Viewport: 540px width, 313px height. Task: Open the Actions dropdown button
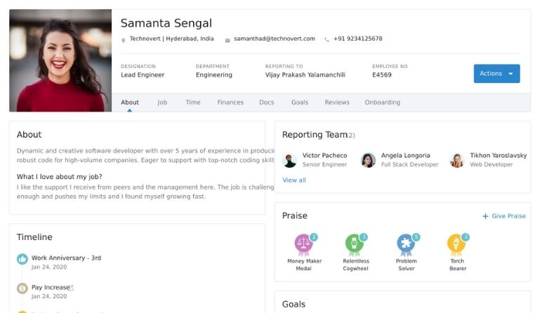point(496,74)
